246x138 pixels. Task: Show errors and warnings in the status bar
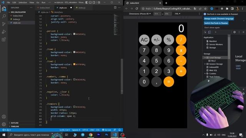click(x=7, y=130)
